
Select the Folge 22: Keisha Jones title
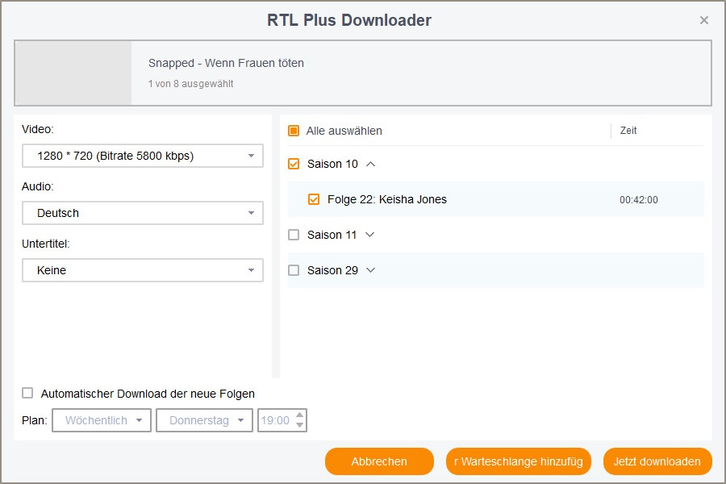(387, 199)
